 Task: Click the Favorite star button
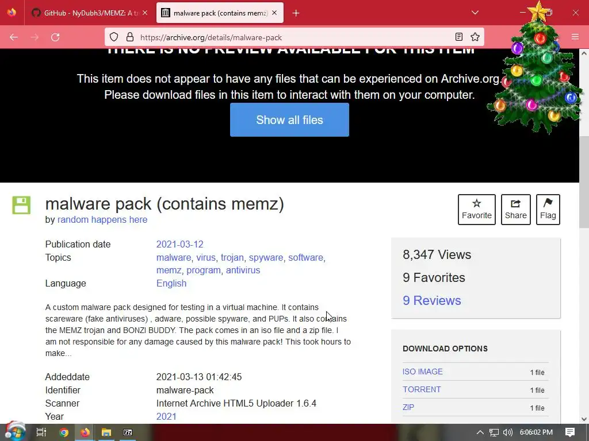pyautogui.click(x=477, y=209)
